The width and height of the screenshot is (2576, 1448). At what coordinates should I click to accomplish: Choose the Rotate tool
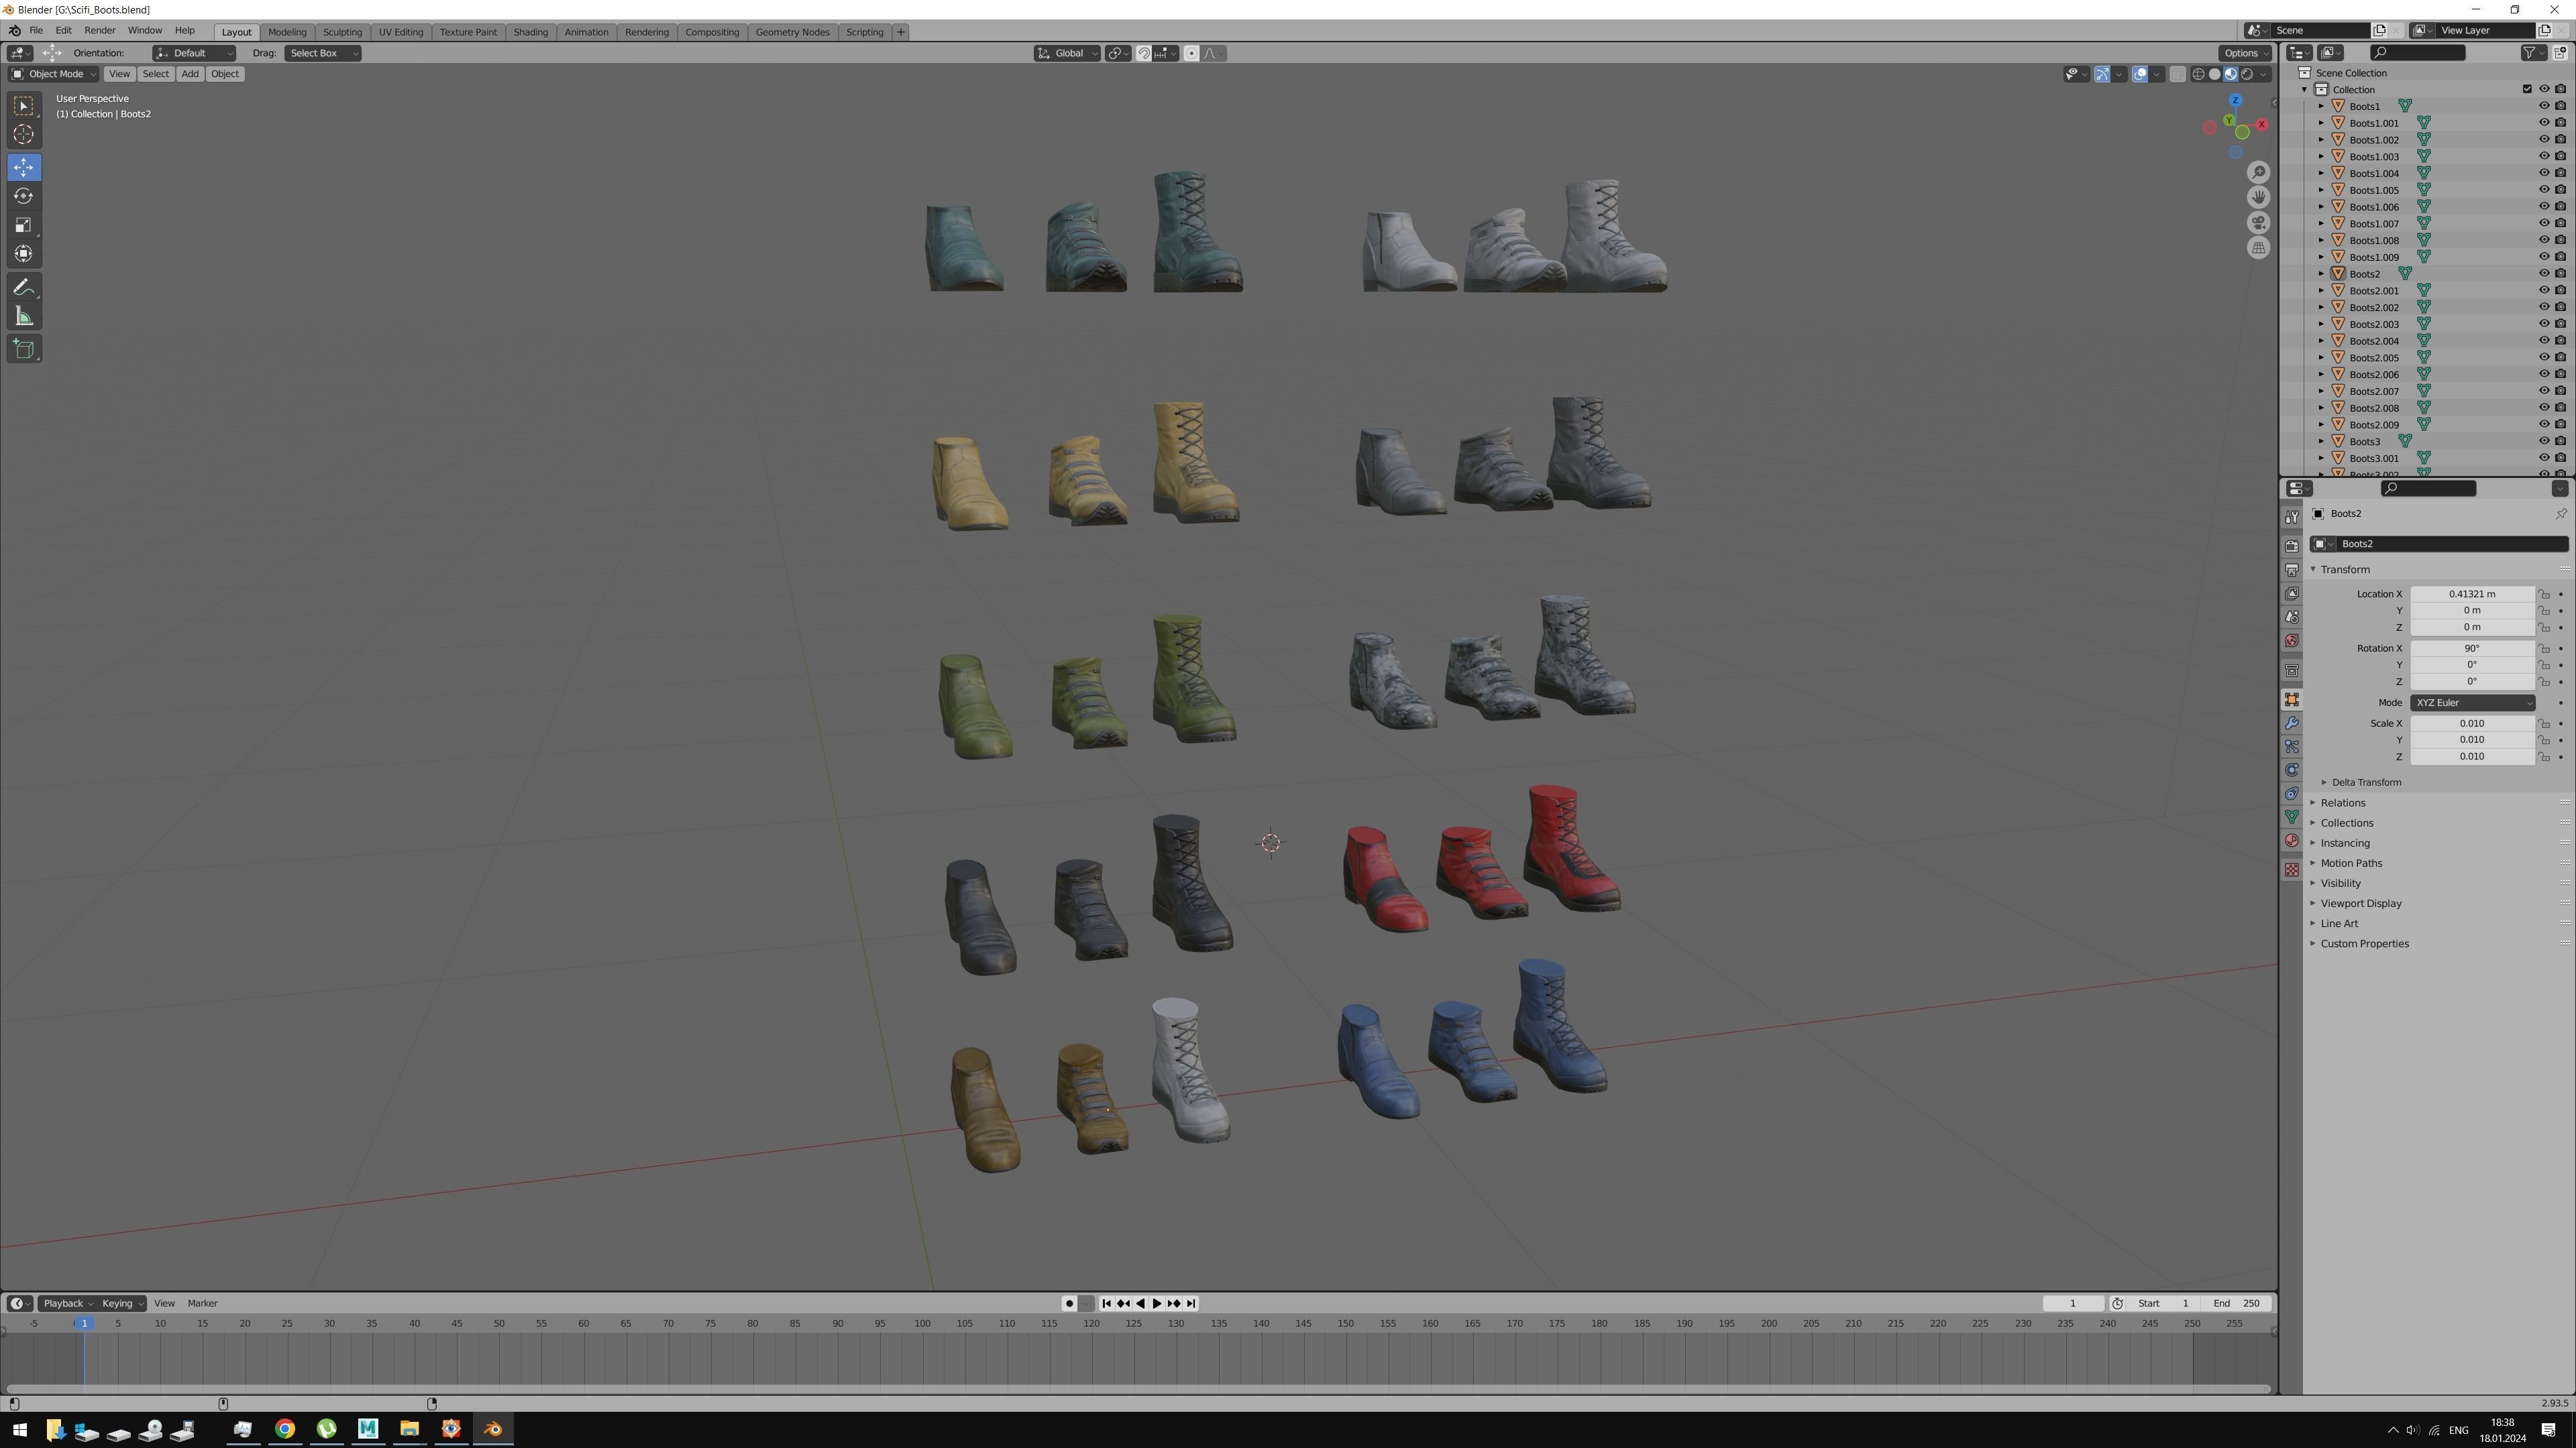point(24,196)
